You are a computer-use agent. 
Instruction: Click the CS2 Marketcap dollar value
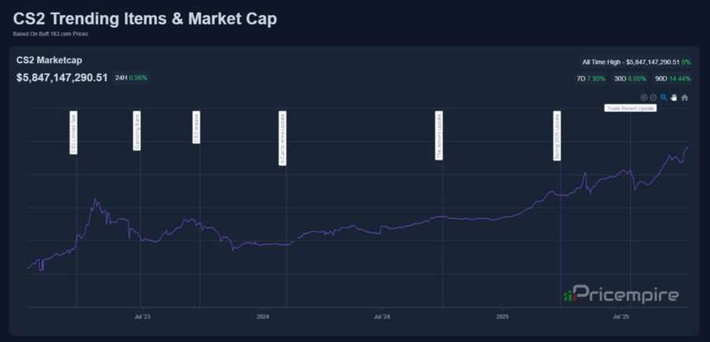click(62, 77)
